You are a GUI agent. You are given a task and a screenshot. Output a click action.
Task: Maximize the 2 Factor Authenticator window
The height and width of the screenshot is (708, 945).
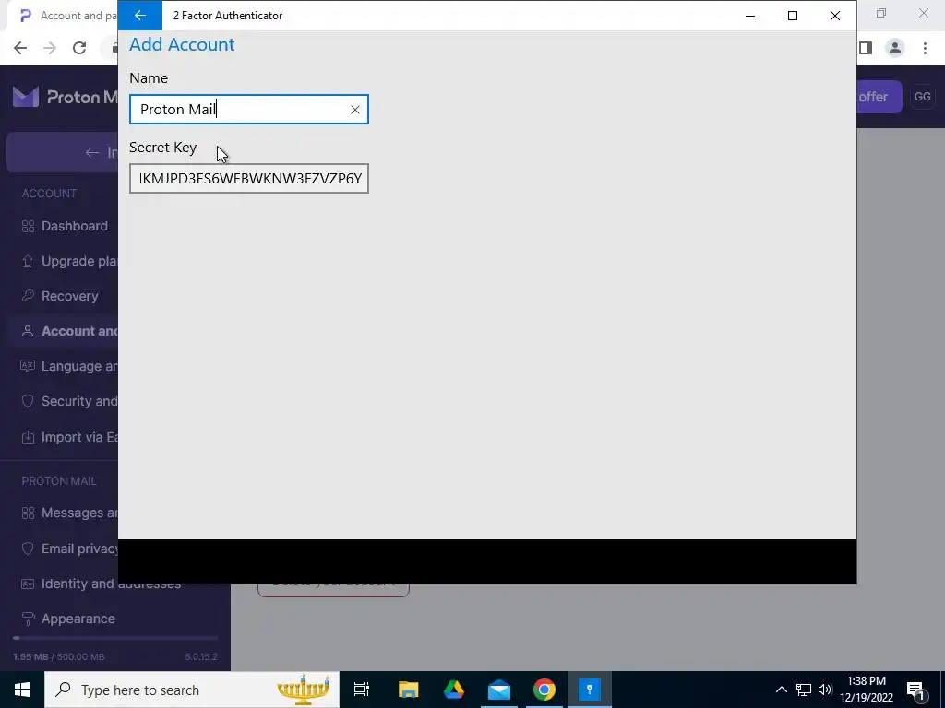(793, 16)
